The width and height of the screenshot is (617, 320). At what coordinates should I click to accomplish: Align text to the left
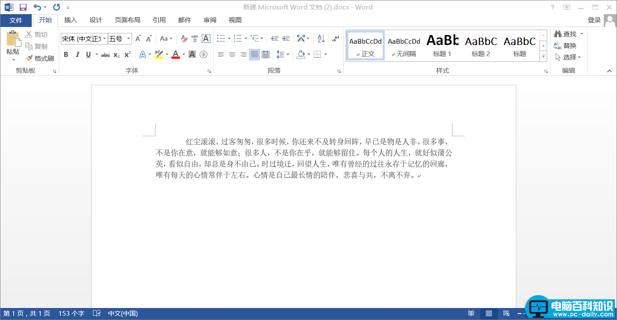pyautogui.click(x=221, y=54)
